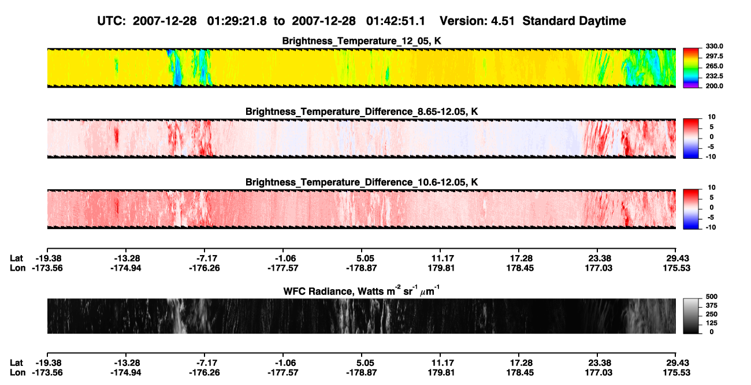Click the 330.0 colorbar tick label
The width and height of the screenshot is (751, 385).
[x=713, y=46]
